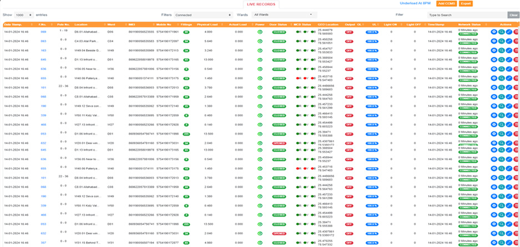Remove row 163 via the trash icon
The height and width of the screenshot is (247, 520).
[516, 50]
